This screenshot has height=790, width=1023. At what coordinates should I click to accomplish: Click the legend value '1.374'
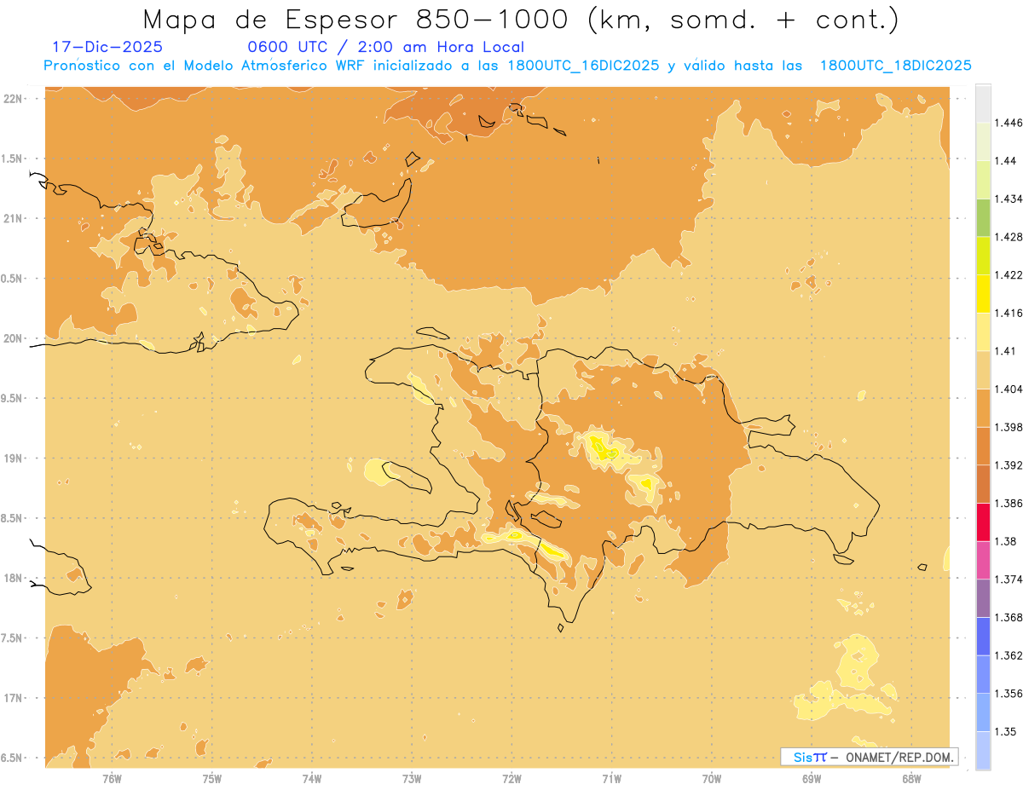[x=1008, y=580]
